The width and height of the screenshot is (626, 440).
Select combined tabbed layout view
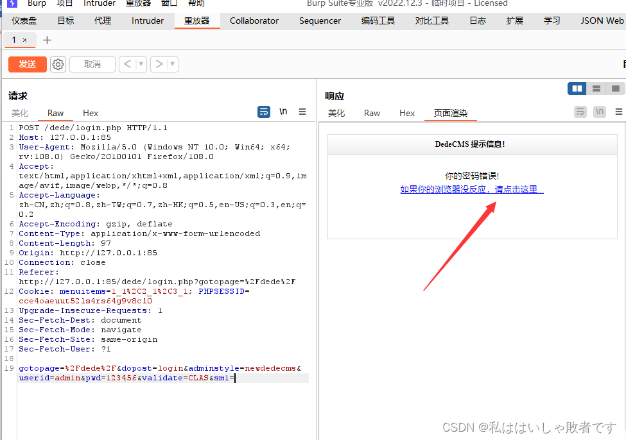click(x=616, y=89)
